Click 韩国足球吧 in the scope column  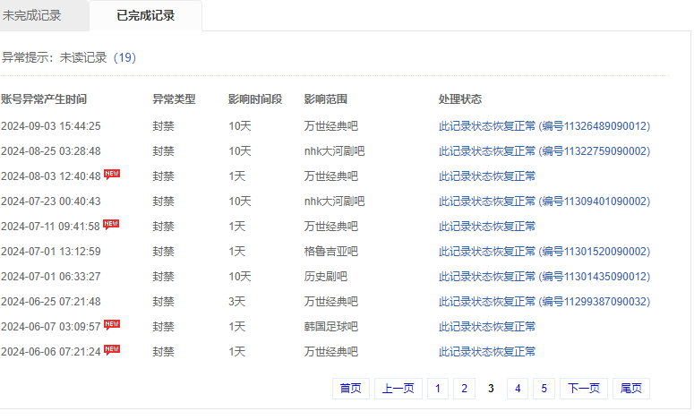click(x=330, y=327)
